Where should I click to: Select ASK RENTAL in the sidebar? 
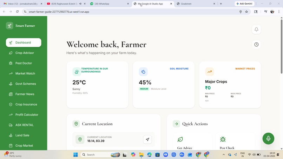pos(24,125)
